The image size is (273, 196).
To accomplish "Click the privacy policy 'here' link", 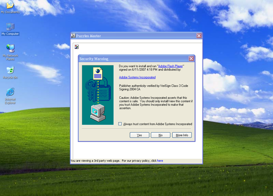I will (x=160, y=161).
